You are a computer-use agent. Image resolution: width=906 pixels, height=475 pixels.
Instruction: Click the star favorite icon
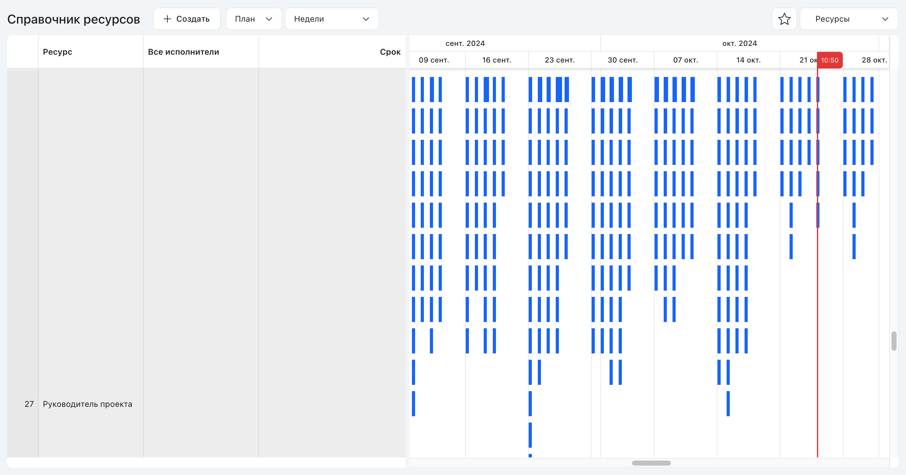point(784,19)
